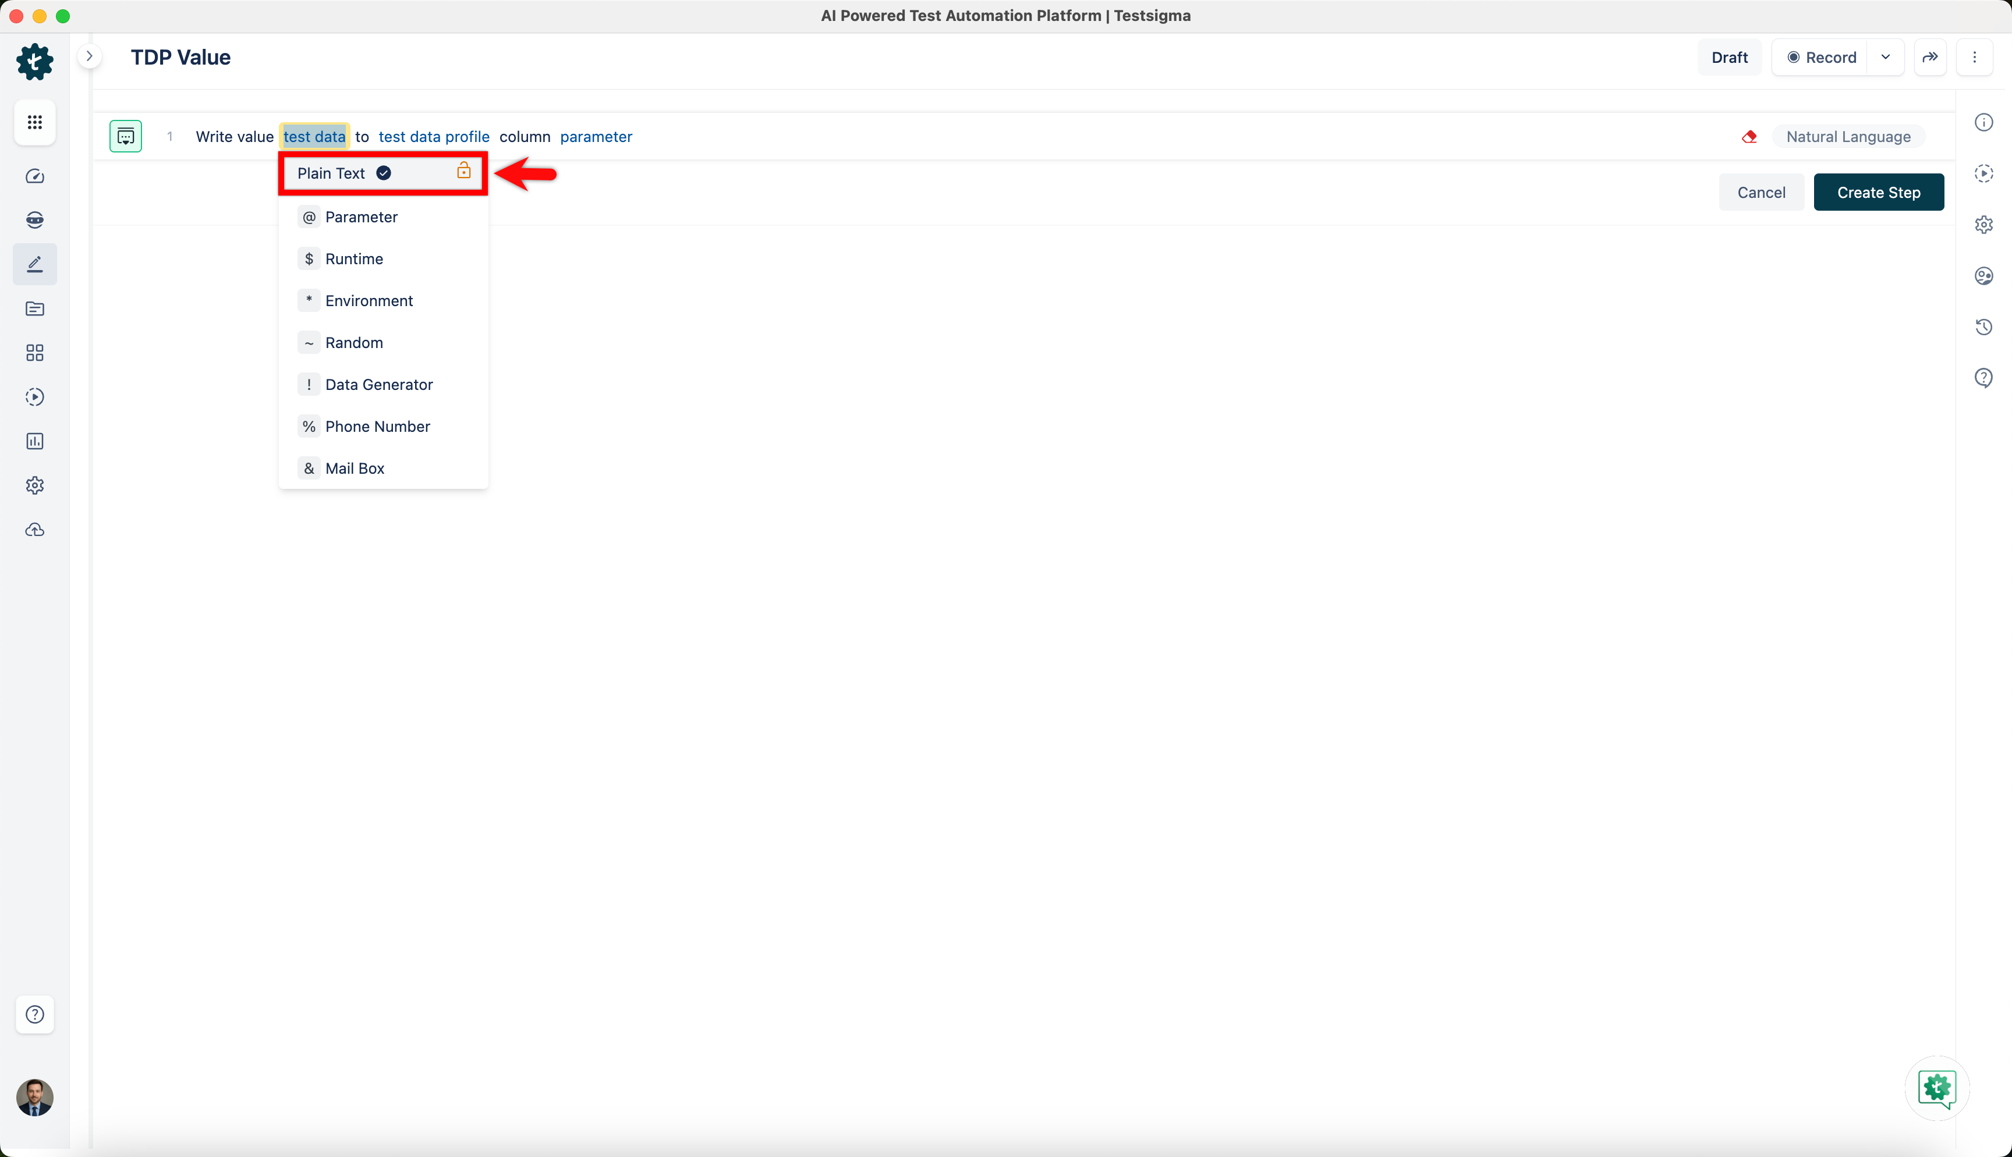
Task: Select Parameter from the data type list
Action: tap(361, 217)
